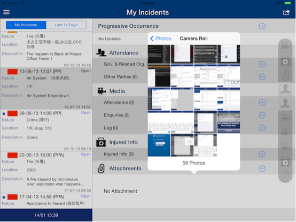Add a Progressive Occurrence update
Screen dimensions: 296x222
262,26
